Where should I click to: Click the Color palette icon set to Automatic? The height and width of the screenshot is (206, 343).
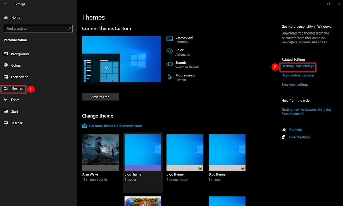point(169,51)
